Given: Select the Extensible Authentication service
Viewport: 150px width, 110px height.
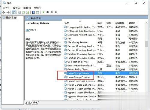Looking at the screenshot, I should (x=101, y=35).
